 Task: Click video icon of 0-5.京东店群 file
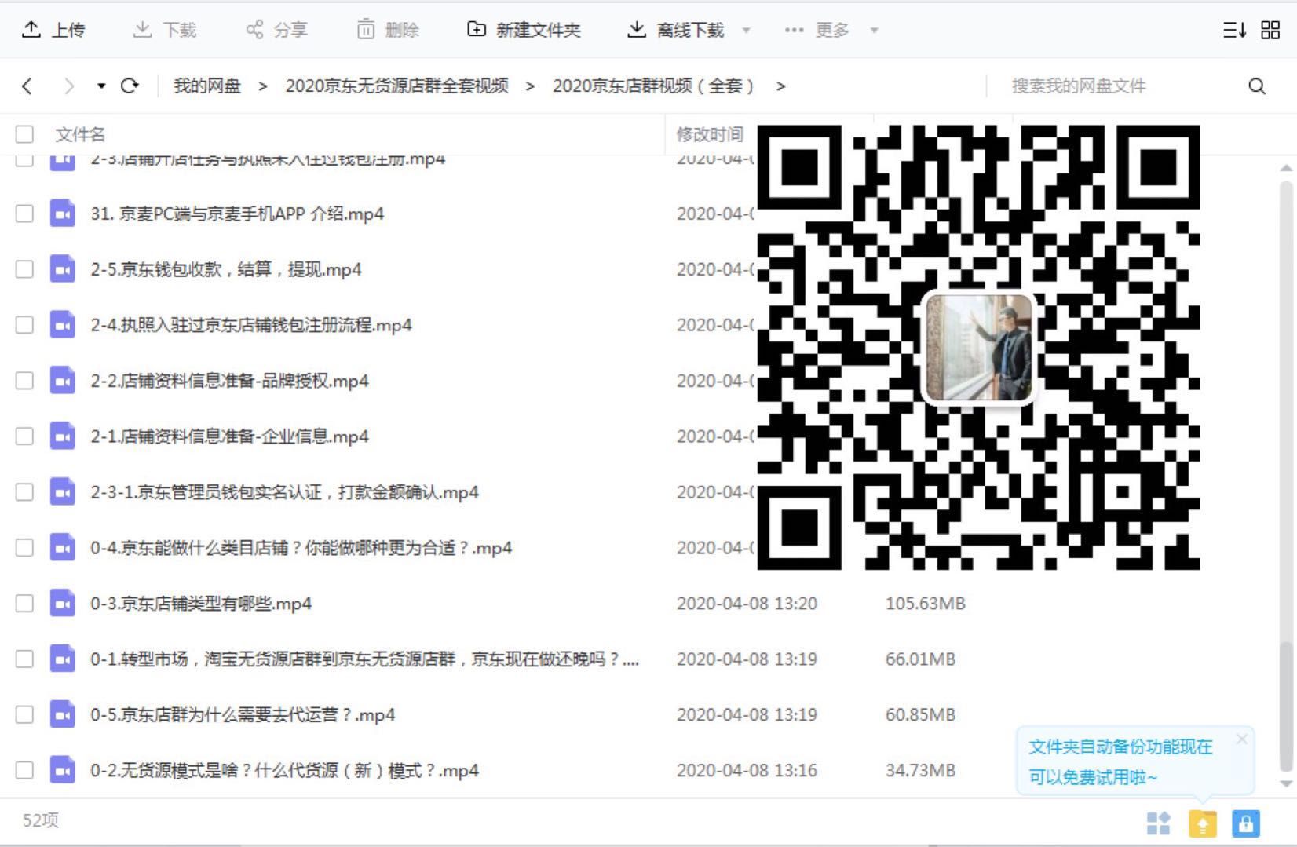pos(63,714)
